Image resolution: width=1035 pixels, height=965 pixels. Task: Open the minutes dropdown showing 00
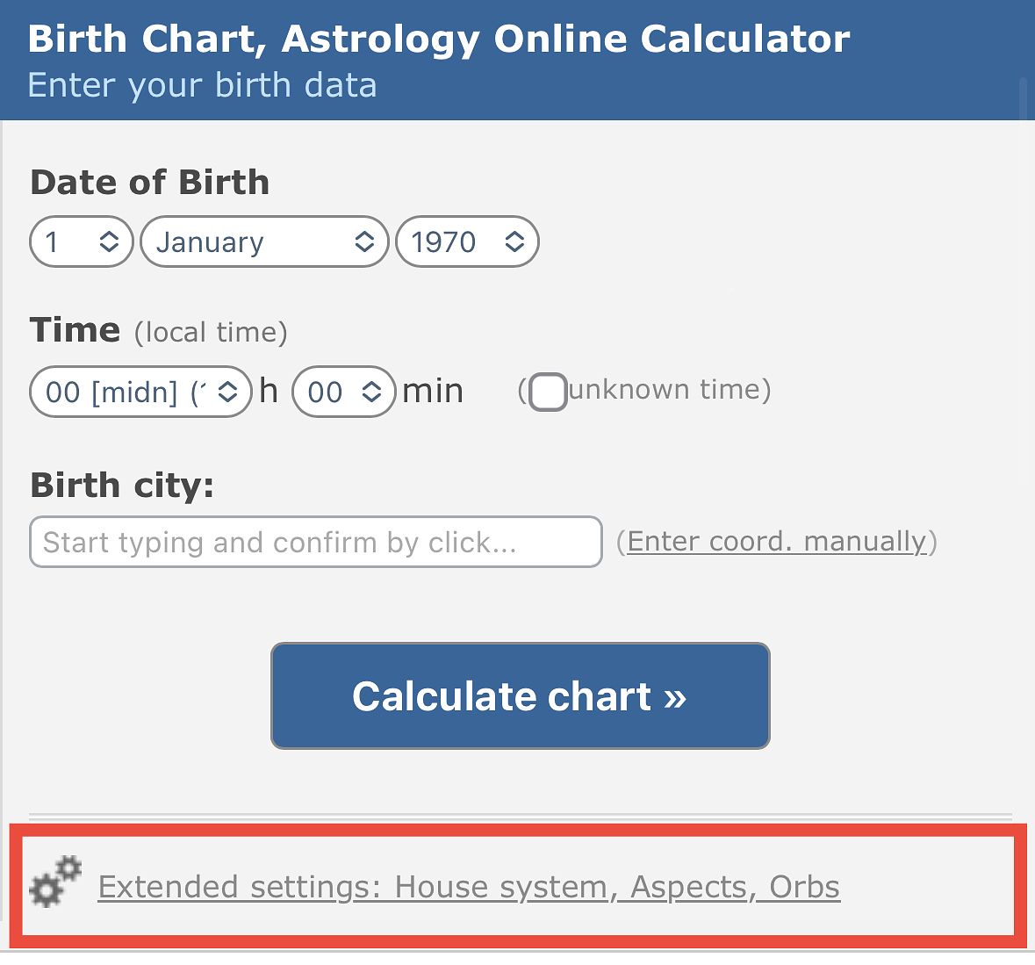click(343, 392)
